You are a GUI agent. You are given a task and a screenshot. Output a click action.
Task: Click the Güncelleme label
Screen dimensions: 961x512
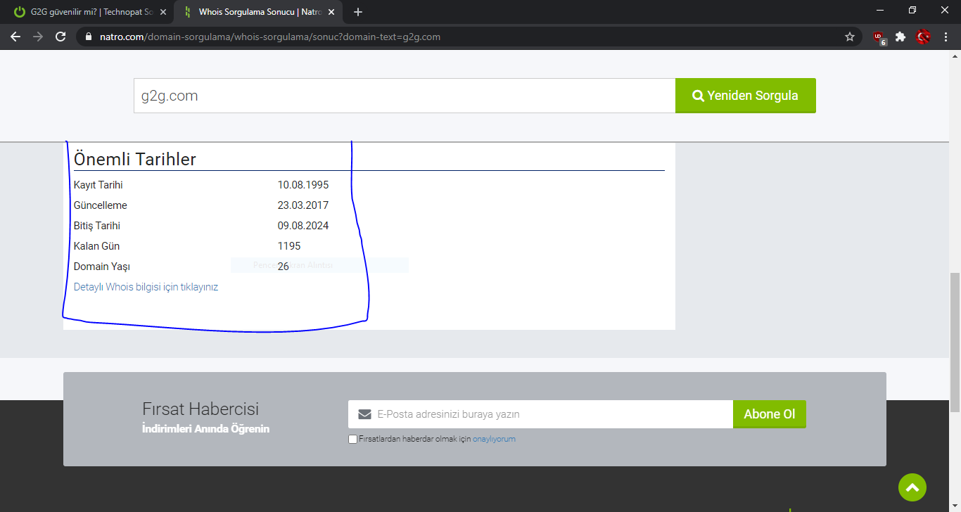pos(101,205)
